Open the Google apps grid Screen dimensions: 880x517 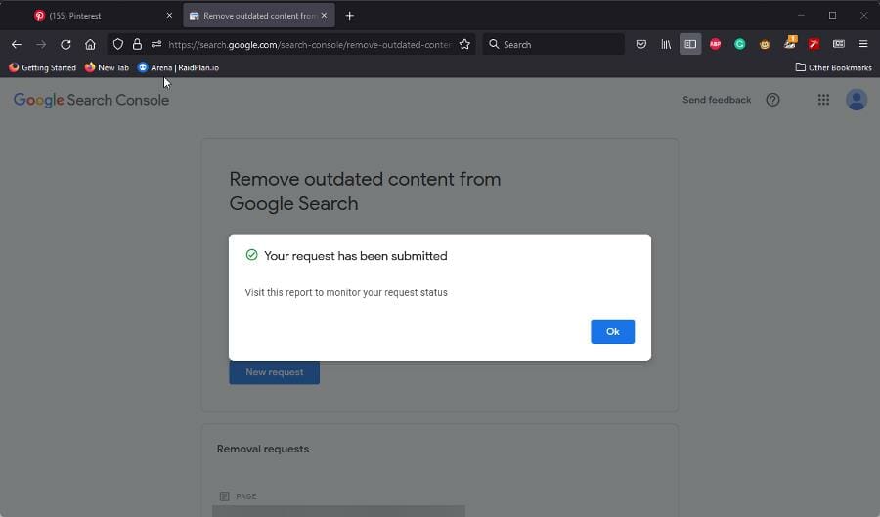coord(823,100)
